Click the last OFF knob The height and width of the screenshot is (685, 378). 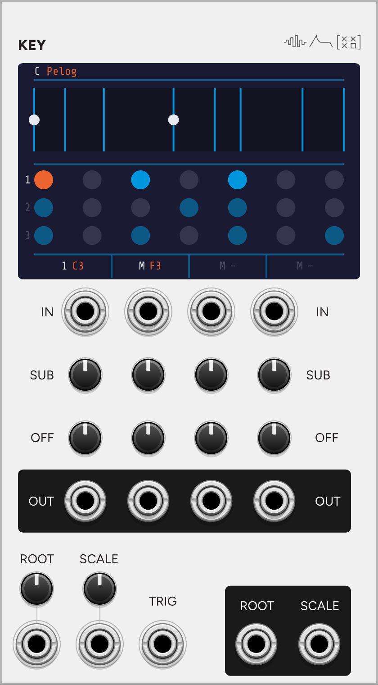274,438
